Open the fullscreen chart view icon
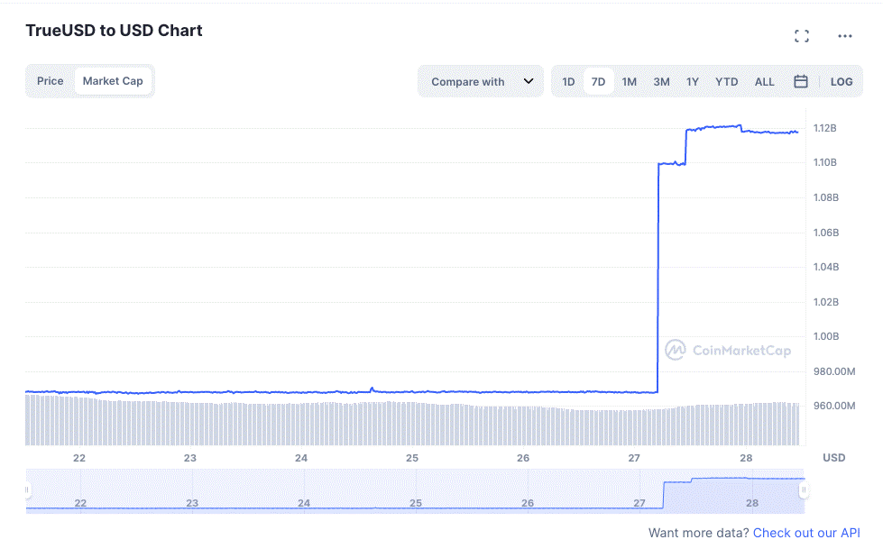The height and width of the screenshot is (558, 883). (x=801, y=36)
